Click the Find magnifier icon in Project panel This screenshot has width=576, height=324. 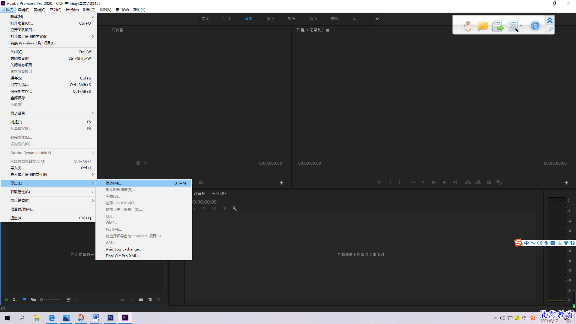coord(132,300)
